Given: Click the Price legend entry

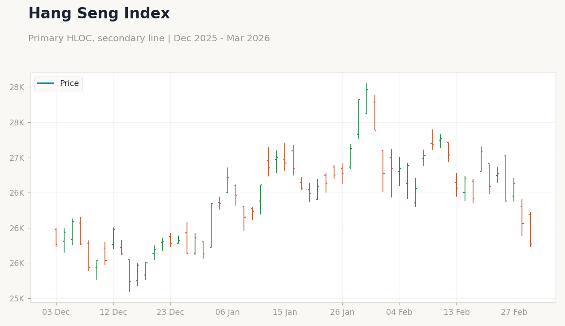Looking at the screenshot, I should 58,84.
